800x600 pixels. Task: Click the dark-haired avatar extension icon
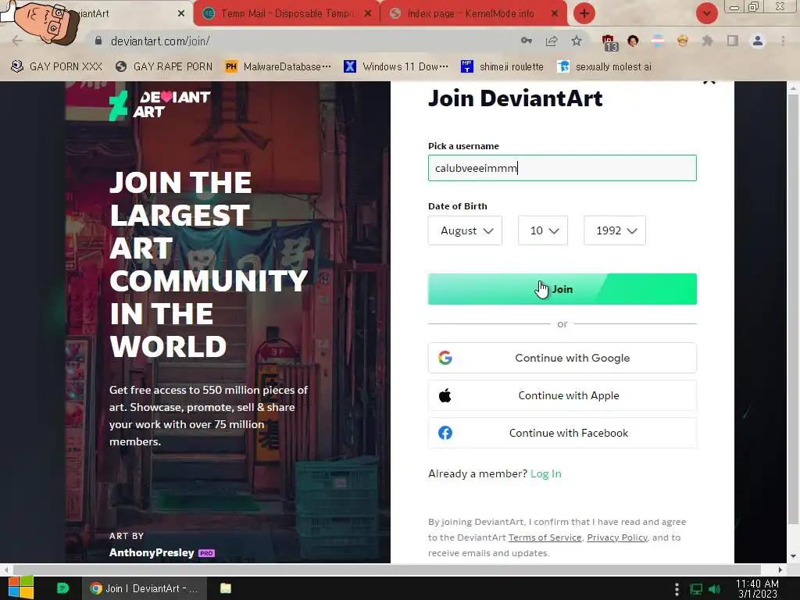point(633,41)
